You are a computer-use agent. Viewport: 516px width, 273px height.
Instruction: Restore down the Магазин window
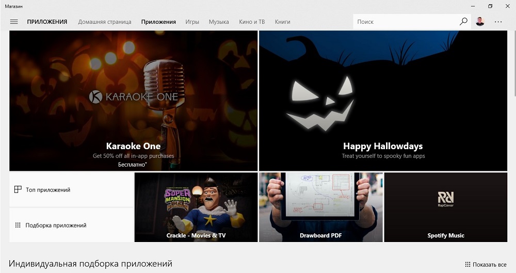[490, 6]
